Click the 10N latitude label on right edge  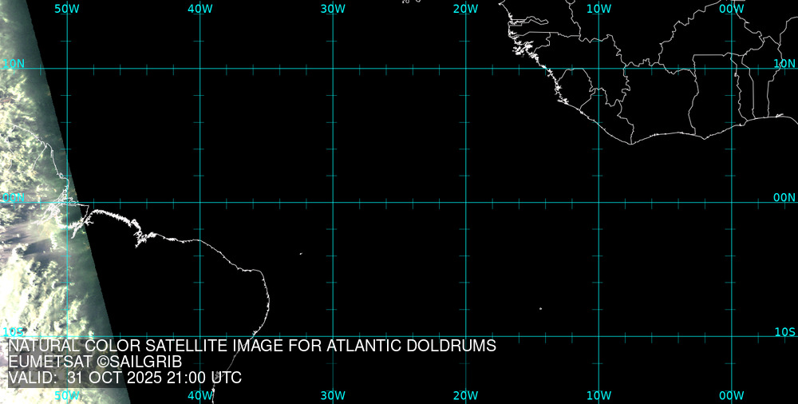(x=785, y=63)
